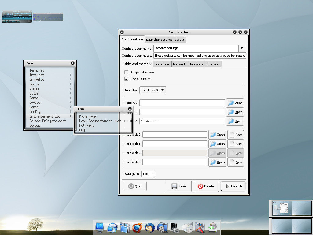Delete the current configuration
Image resolution: width=313 pixels, height=235 pixels.
pyautogui.click(x=206, y=186)
